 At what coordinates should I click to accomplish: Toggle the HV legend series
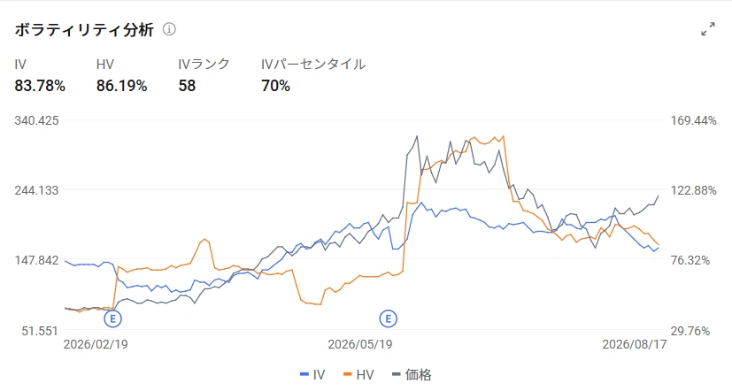pos(358,375)
